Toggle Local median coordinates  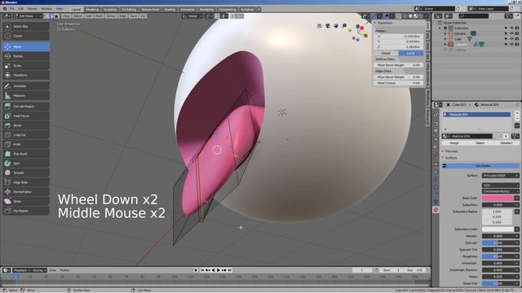coord(410,53)
